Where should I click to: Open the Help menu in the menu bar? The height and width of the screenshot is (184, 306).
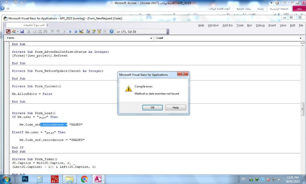pos(201,25)
